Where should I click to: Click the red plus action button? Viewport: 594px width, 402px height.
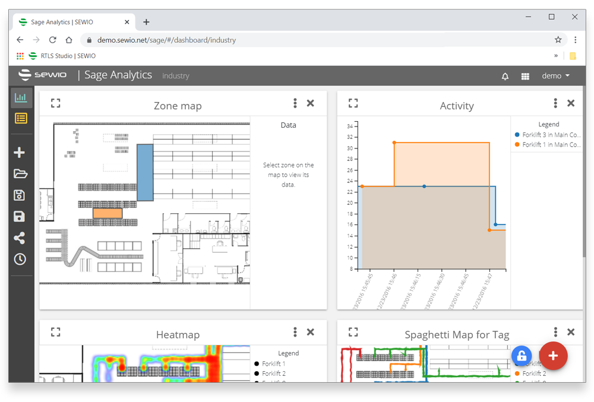pyautogui.click(x=553, y=356)
